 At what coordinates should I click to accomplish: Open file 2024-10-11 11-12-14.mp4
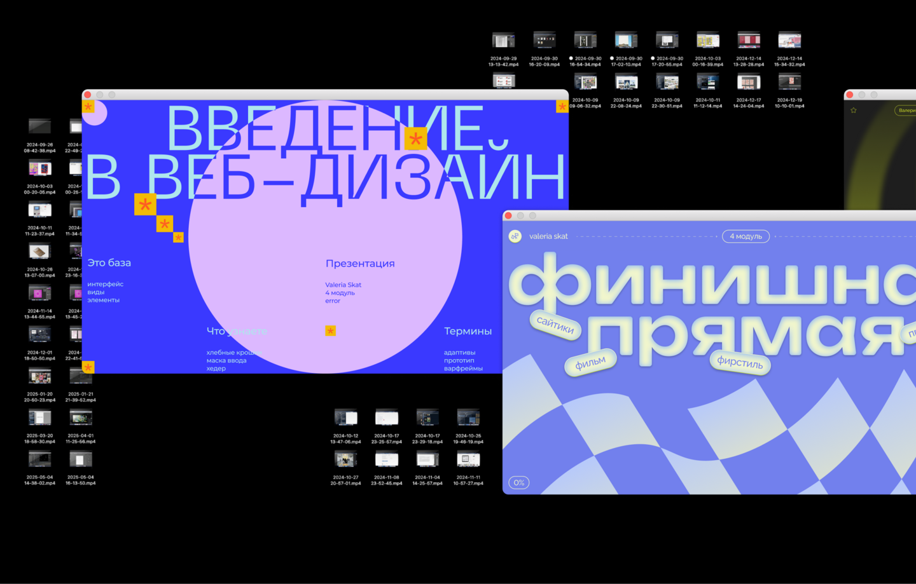pos(707,91)
